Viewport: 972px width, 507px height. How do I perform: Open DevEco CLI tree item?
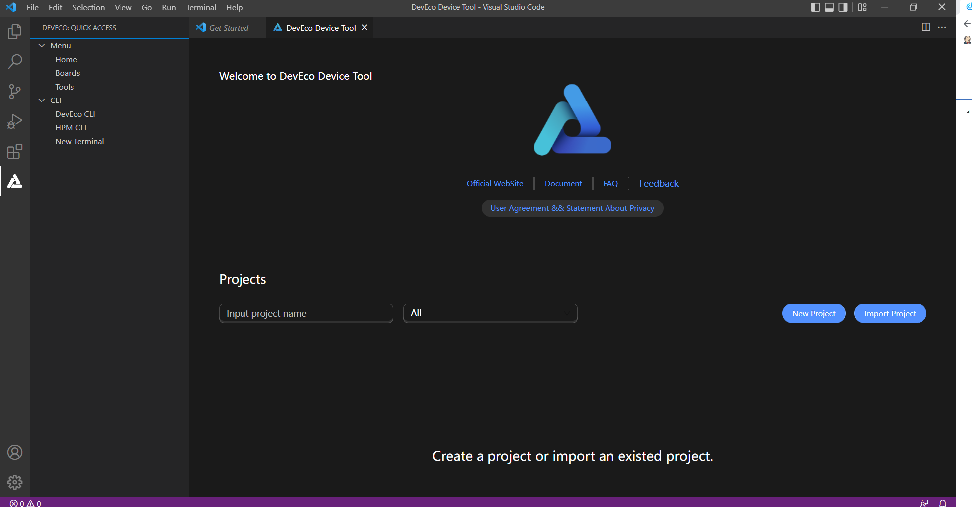75,114
